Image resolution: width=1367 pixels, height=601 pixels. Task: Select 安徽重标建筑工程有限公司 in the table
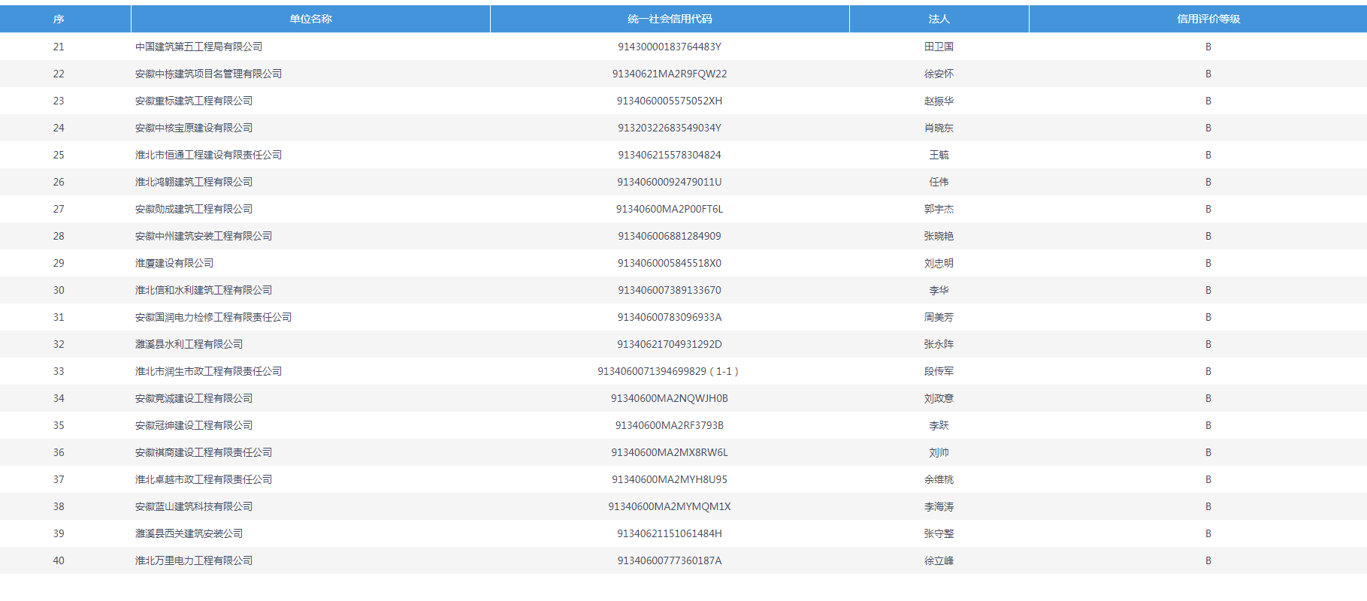[194, 101]
